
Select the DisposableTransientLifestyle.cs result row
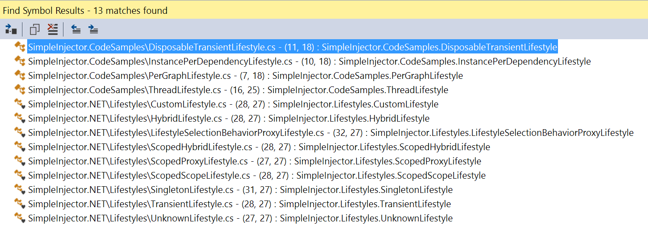292,47
